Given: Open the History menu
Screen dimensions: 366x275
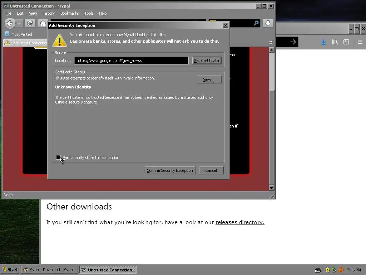Looking at the screenshot, I should pos(49,13).
